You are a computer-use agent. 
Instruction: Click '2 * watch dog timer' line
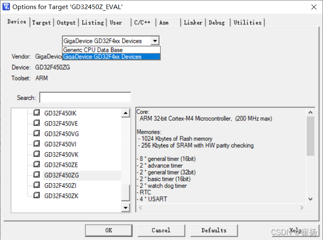pyautogui.click(x=161, y=185)
